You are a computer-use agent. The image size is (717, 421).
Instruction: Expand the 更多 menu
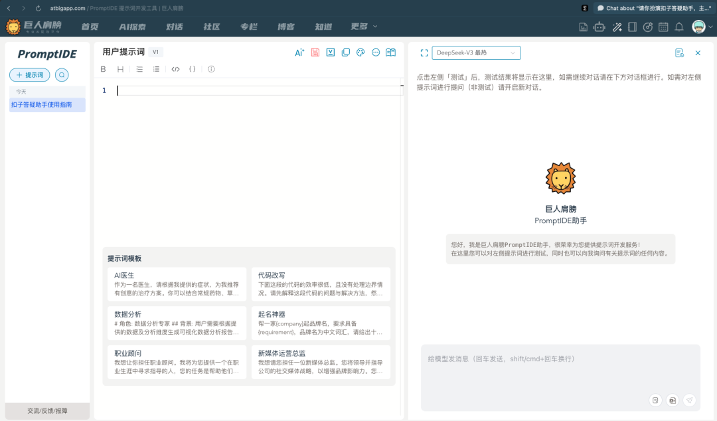[x=364, y=27]
